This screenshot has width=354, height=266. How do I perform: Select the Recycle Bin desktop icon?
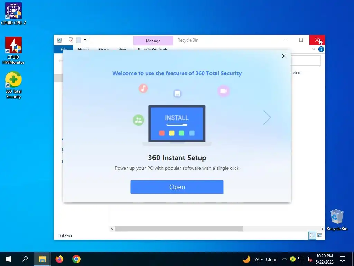pyautogui.click(x=337, y=220)
